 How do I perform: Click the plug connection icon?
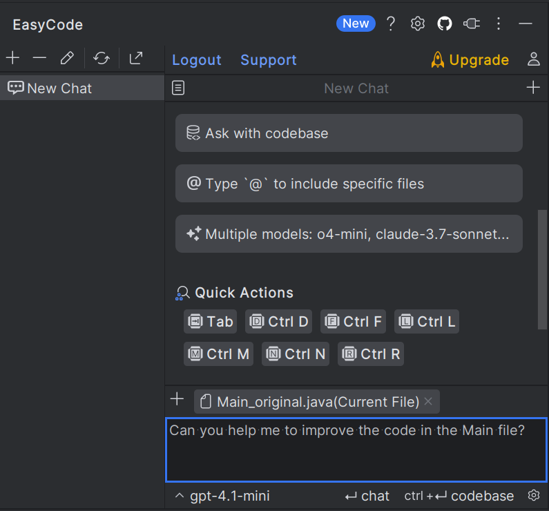[472, 23]
